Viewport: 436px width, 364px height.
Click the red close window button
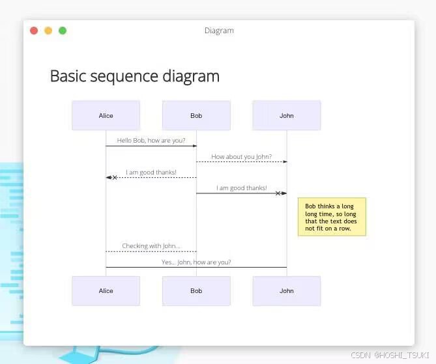coord(34,31)
